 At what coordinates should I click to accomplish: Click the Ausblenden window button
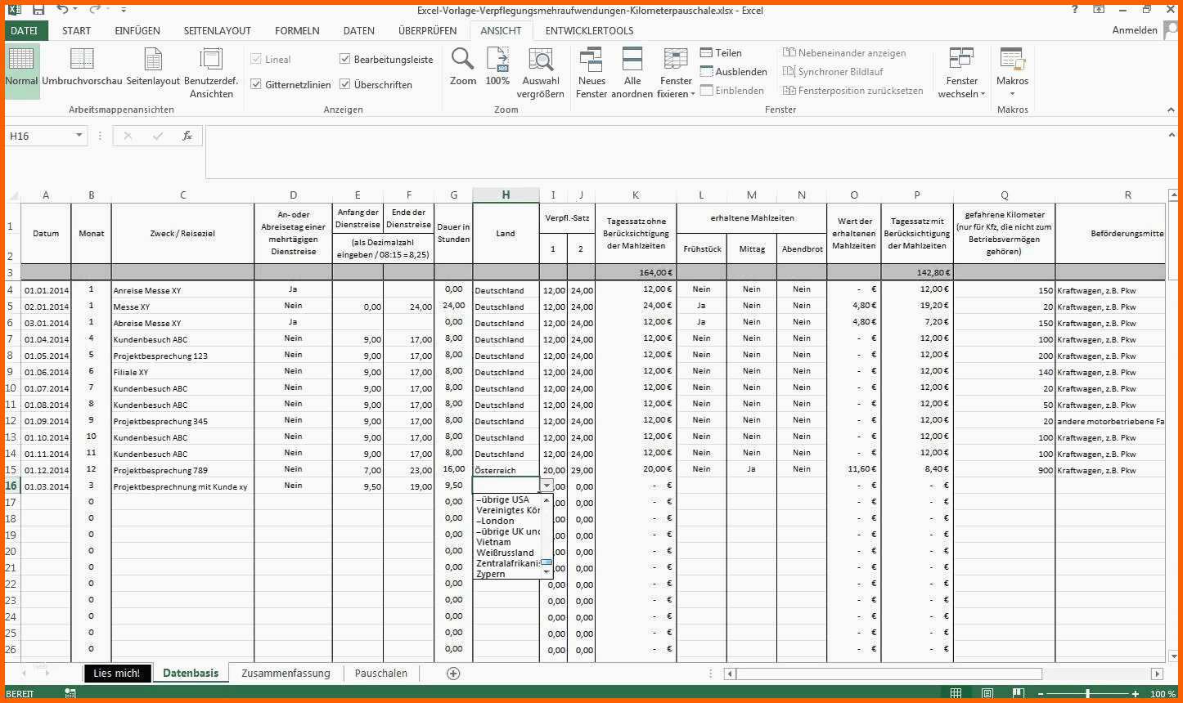[733, 72]
